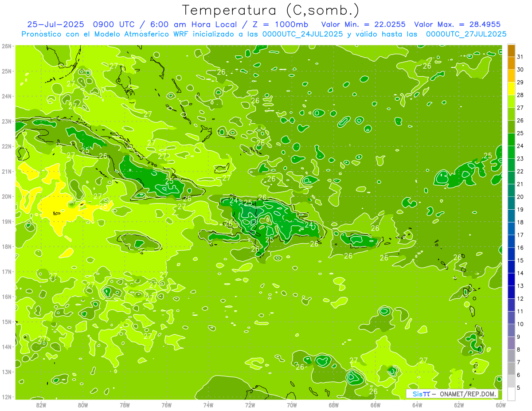Click the "20" label on color scale
This screenshot has width=532, height=411.
coord(520,197)
